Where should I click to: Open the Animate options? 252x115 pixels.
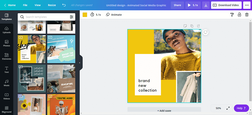pyautogui.click(x=114, y=15)
